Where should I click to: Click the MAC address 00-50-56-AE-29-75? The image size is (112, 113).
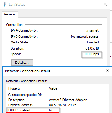(x=63, y=105)
